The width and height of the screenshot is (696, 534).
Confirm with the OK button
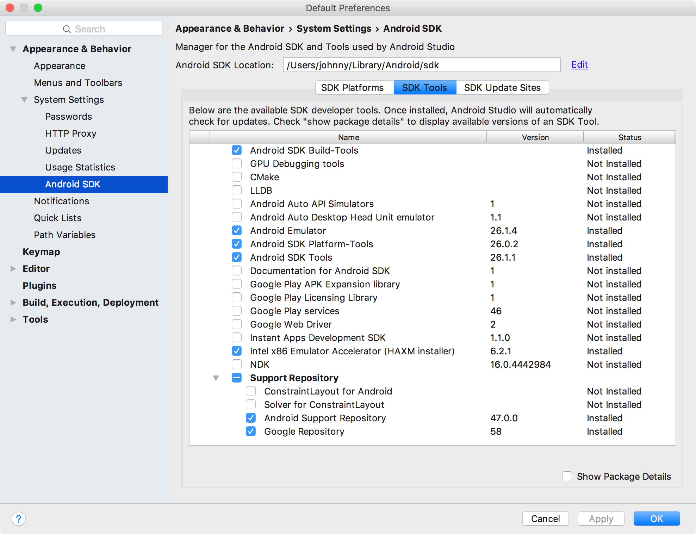657,519
